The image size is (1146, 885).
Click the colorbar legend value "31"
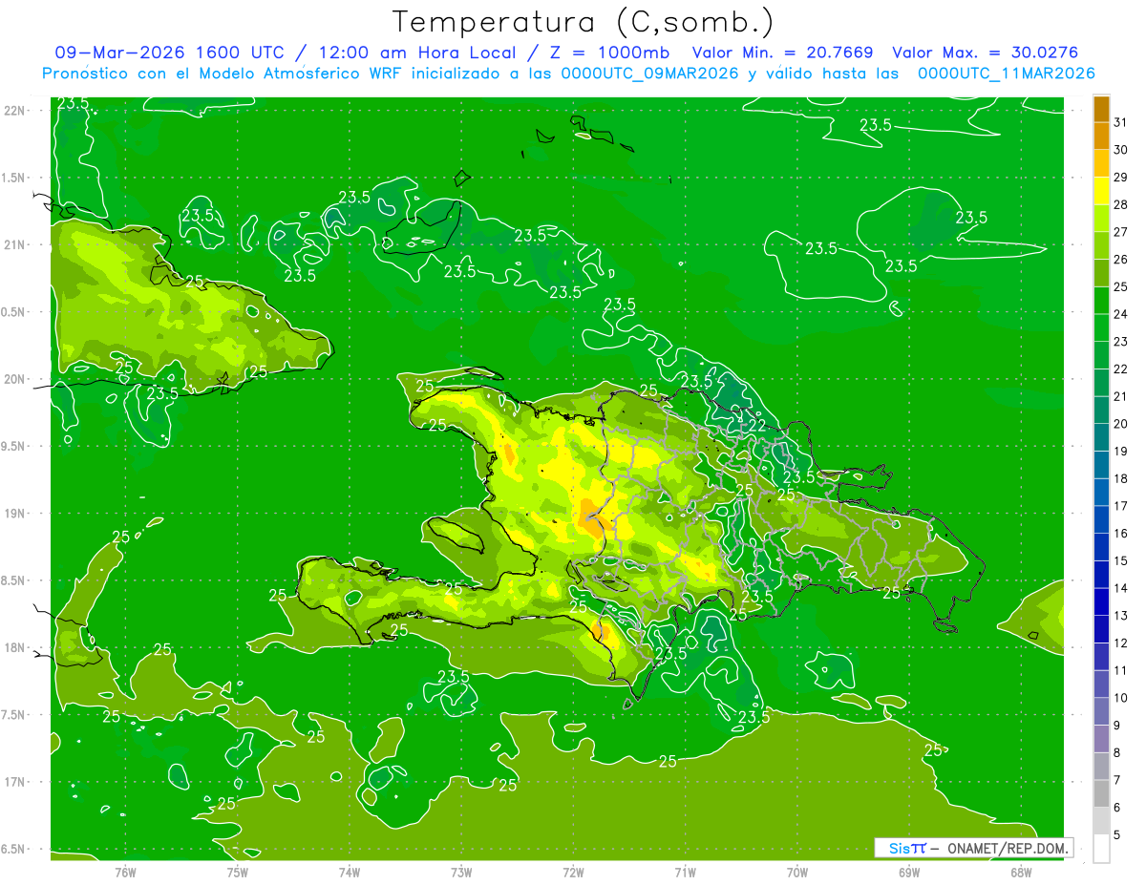[1121, 121]
